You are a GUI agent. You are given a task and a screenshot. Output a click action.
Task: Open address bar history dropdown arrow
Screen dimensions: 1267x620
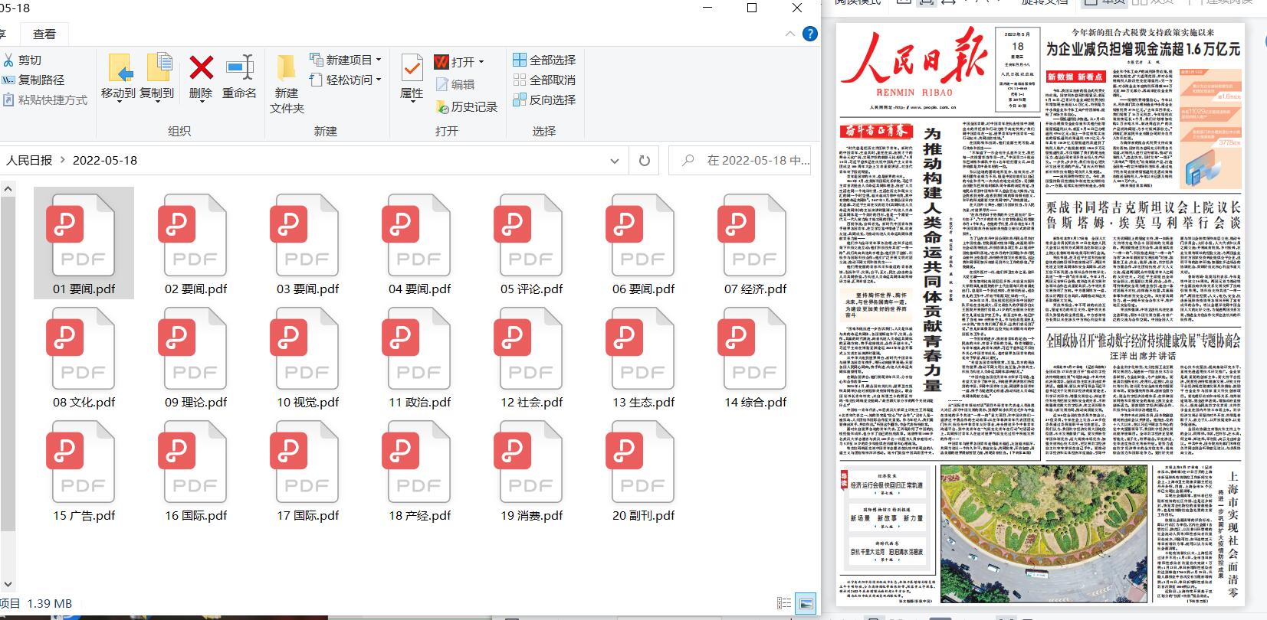(x=614, y=161)
